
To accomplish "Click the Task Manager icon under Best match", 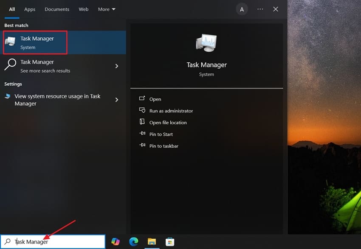I will pyautogui.click(x=11, y=41).
